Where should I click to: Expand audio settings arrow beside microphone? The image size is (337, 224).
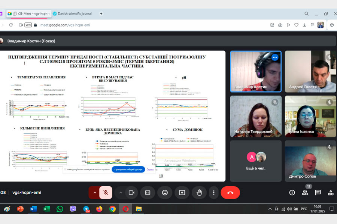(x=95, y=193)
